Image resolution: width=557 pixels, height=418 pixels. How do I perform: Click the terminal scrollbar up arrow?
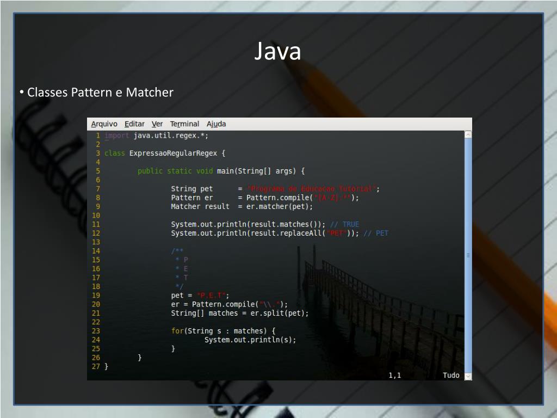[468, 134]
